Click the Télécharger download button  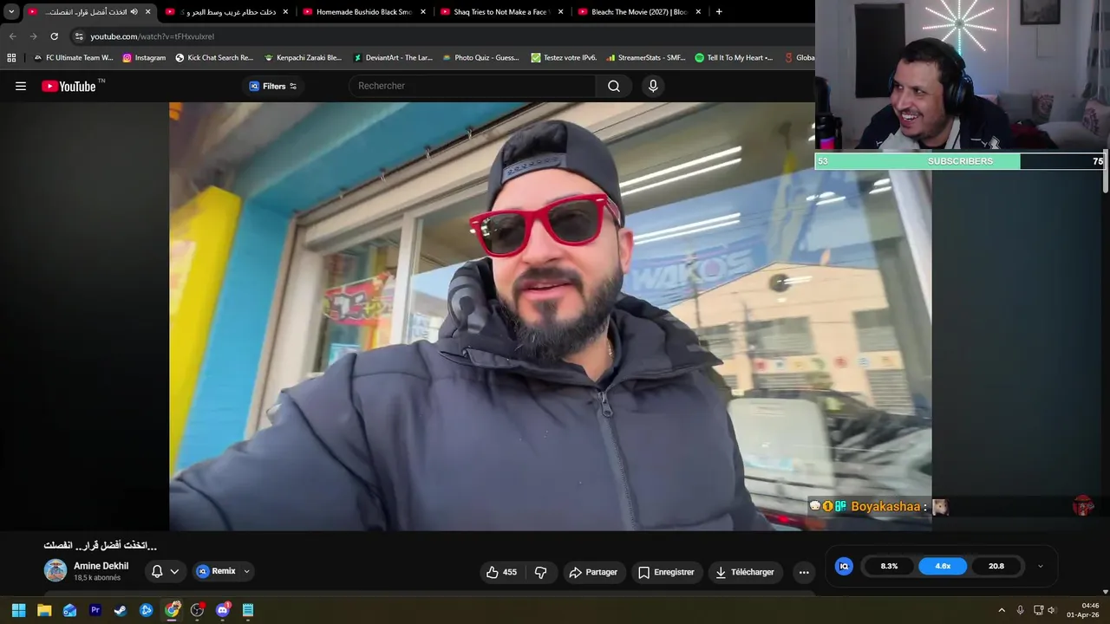click(744, 572)
